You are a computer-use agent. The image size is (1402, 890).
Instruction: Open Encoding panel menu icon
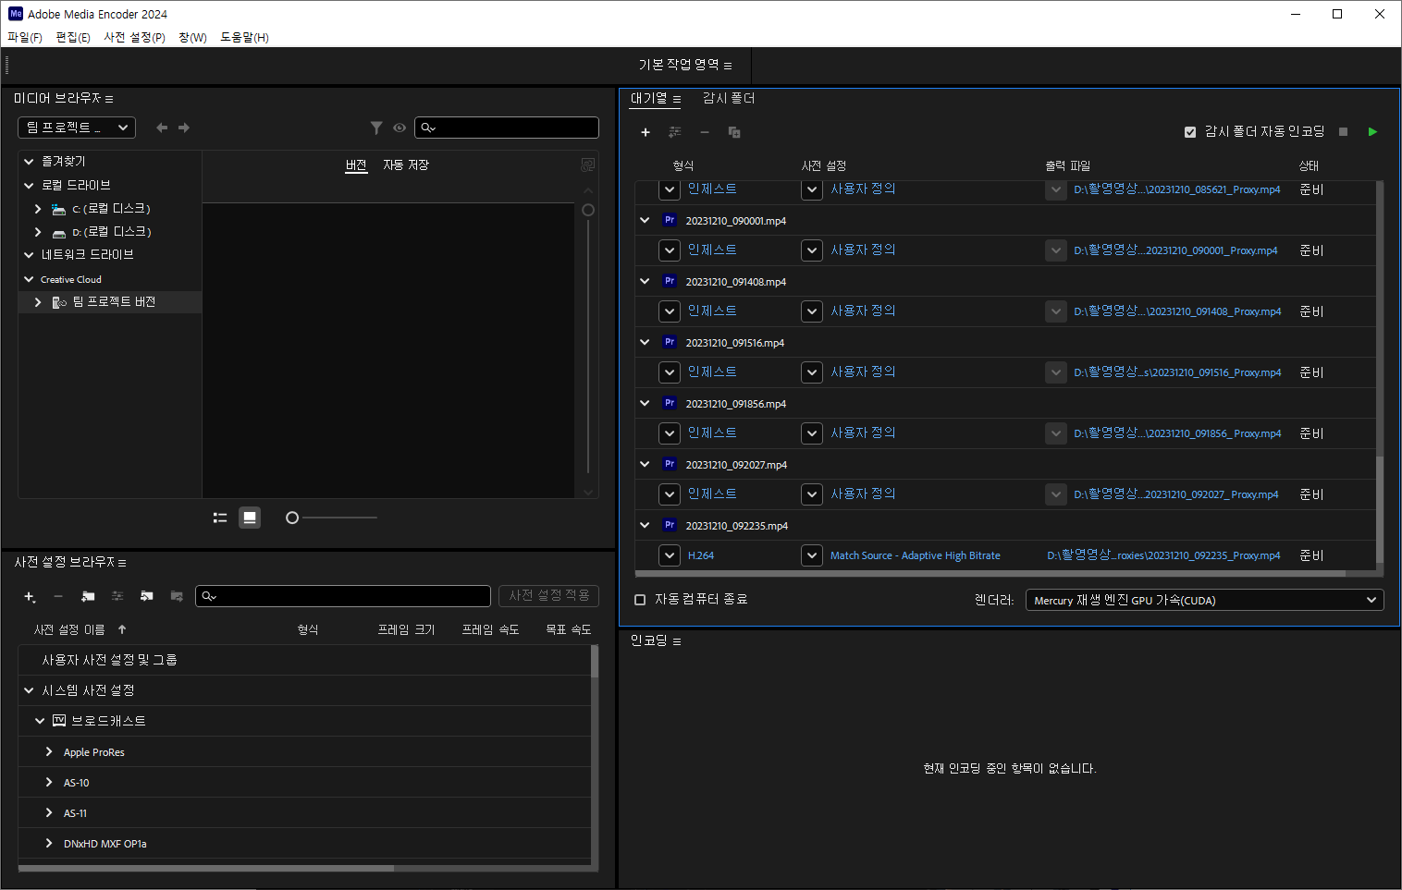pos(677,641)
